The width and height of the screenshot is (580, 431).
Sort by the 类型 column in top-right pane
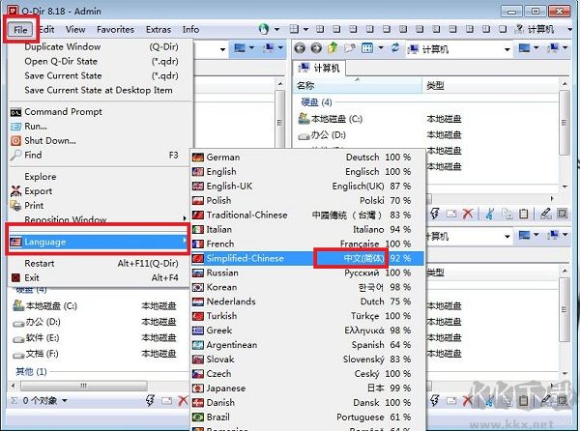click(490, 85)
